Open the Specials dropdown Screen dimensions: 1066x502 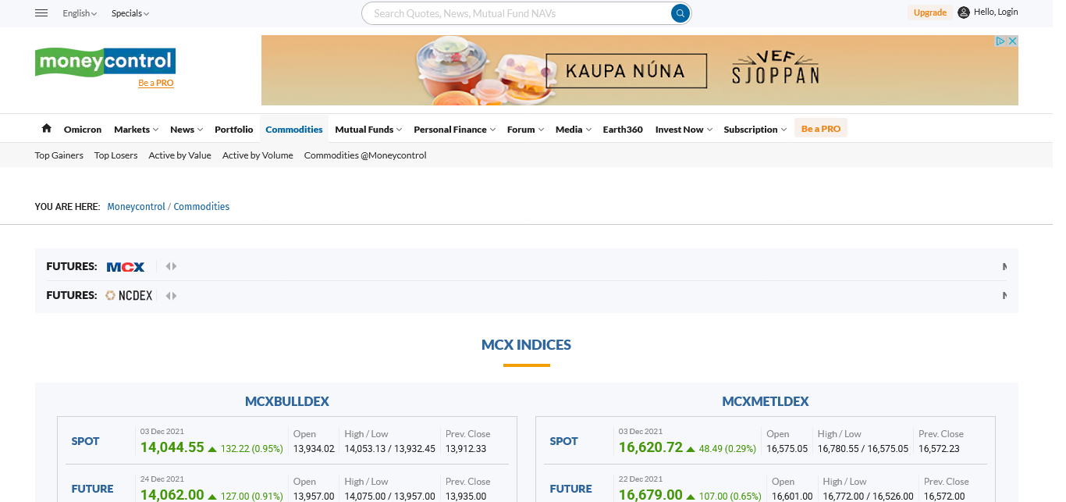coord(130,13)
